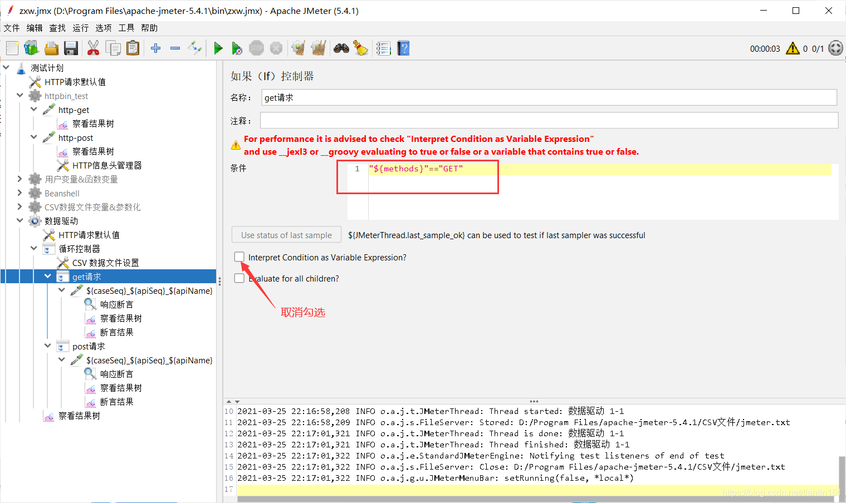The image size is (846, 503).
Task: Select the CSV 数据文件设置 config element
Action: pos(105,263)
